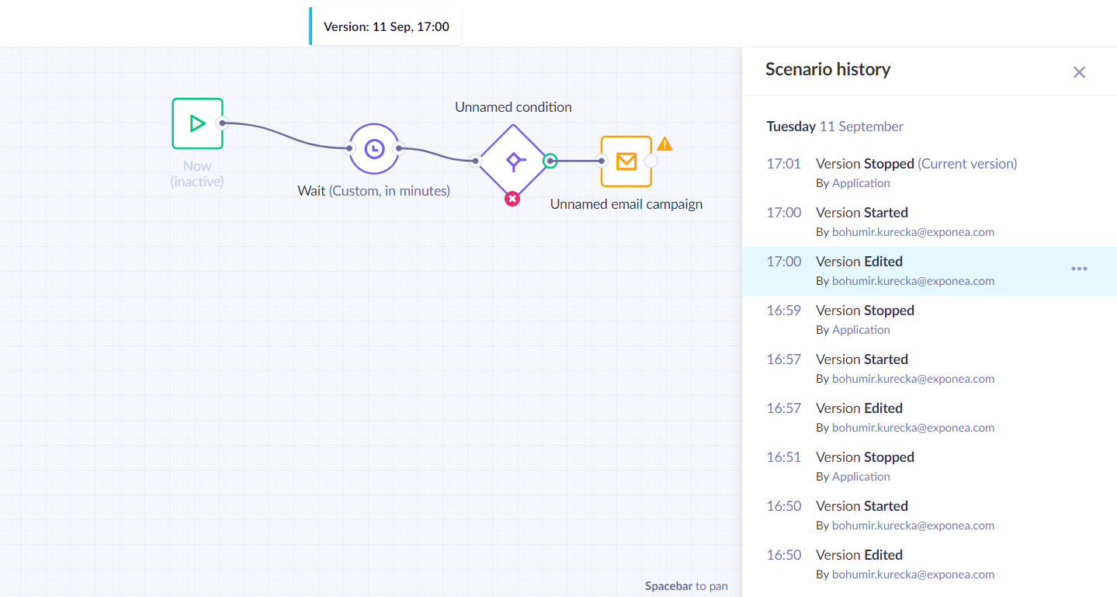Click the green output port of condition
Screen dimensions: 1117x597
point(550,161)
